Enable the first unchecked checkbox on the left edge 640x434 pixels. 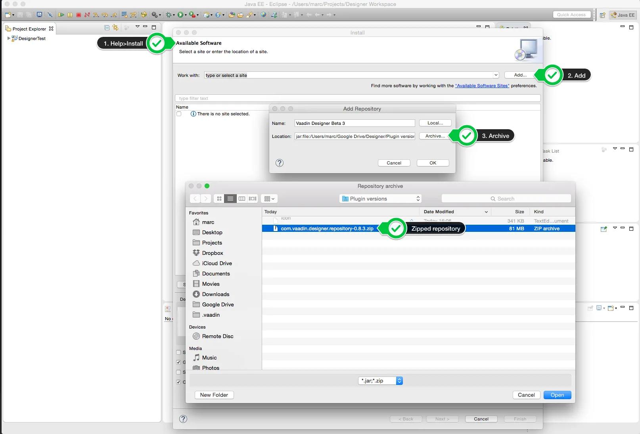(x=178, y=352)
